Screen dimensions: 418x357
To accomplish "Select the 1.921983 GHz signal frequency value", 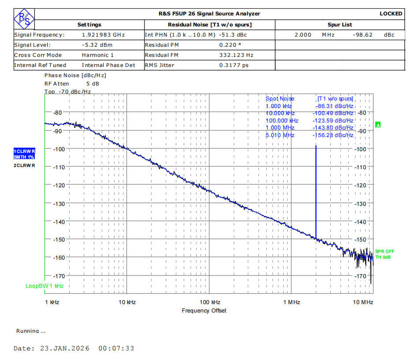I will tap(104, 35).
